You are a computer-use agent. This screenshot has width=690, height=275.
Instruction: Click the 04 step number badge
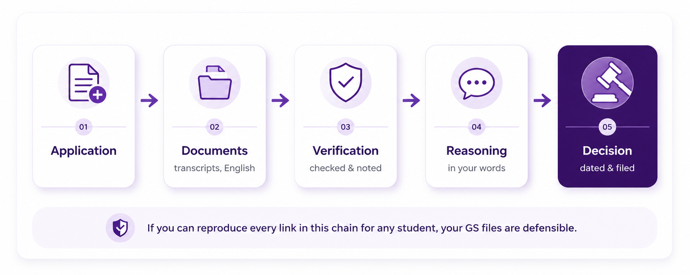tap(476, 127)
